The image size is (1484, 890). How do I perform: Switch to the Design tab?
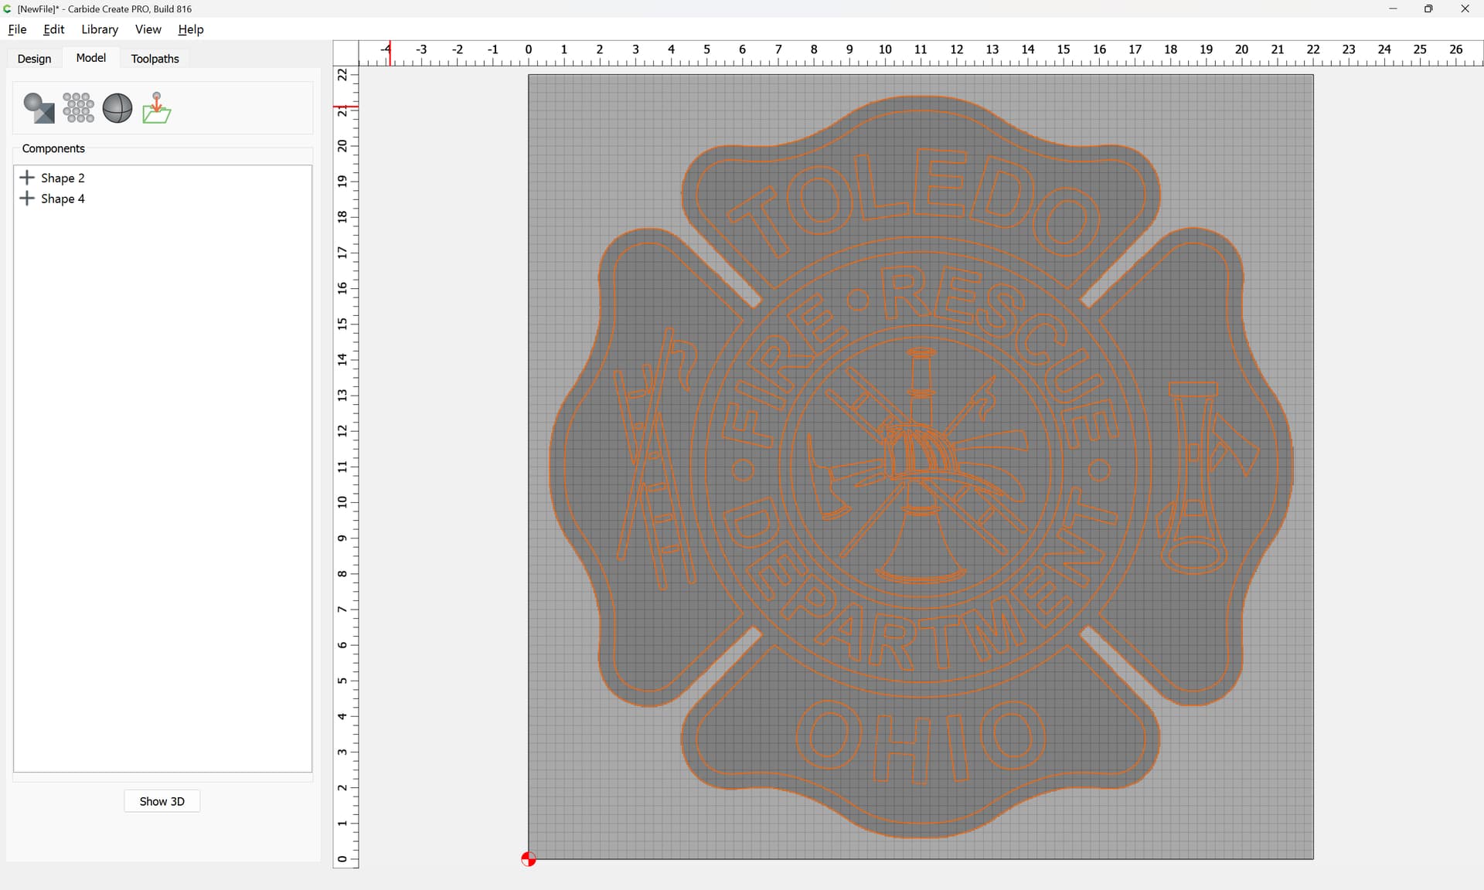pyautogui.click(x=34, y=59)
